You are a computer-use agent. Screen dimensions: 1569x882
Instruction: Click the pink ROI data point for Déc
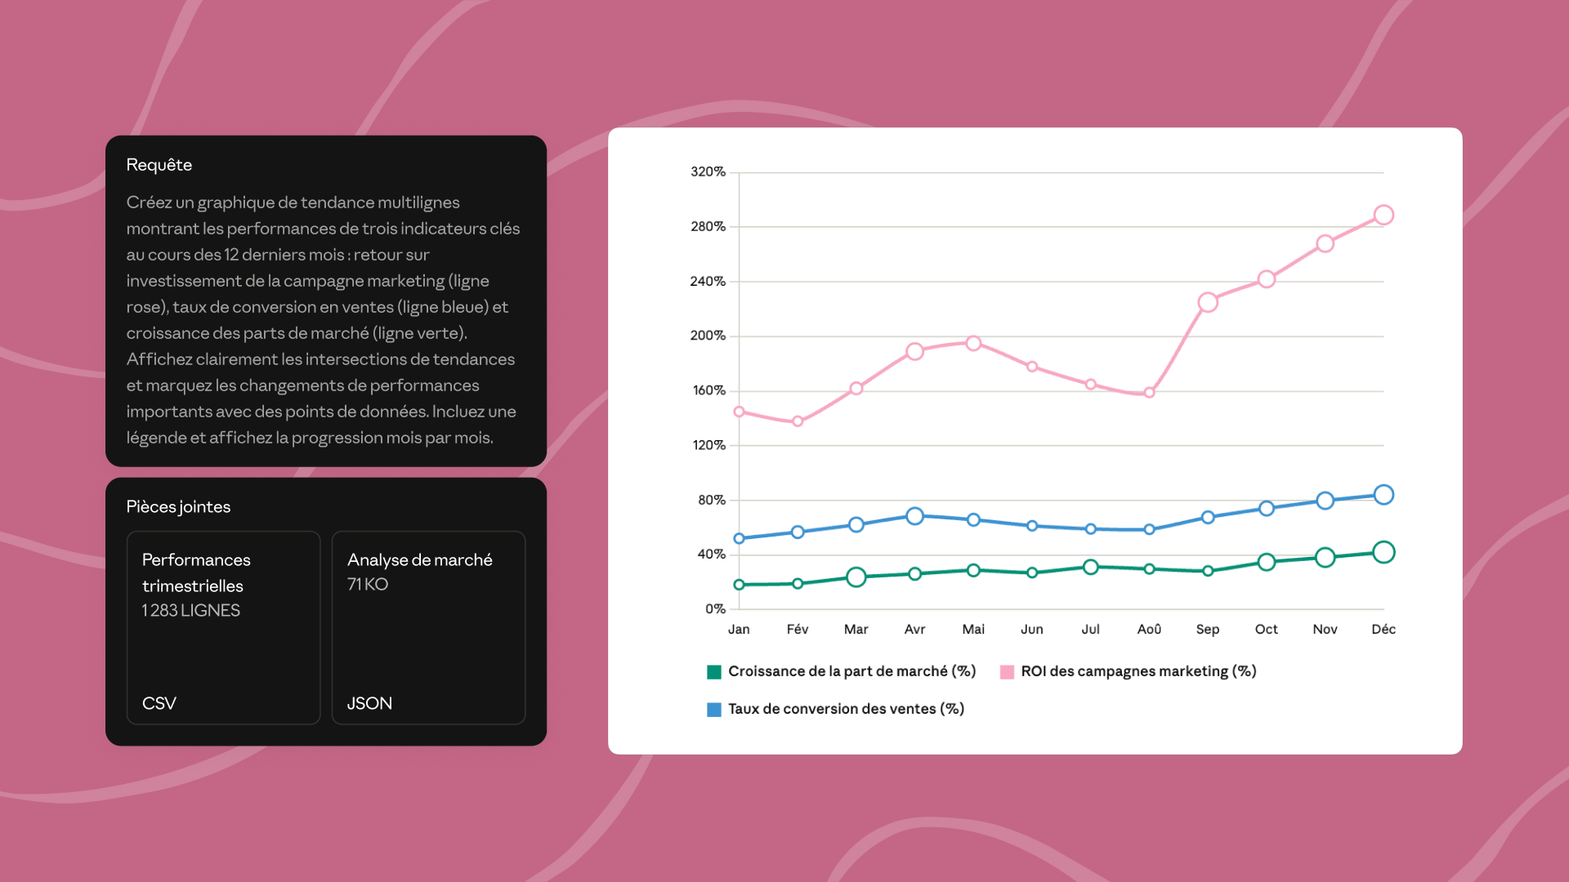coord(1383,216)
